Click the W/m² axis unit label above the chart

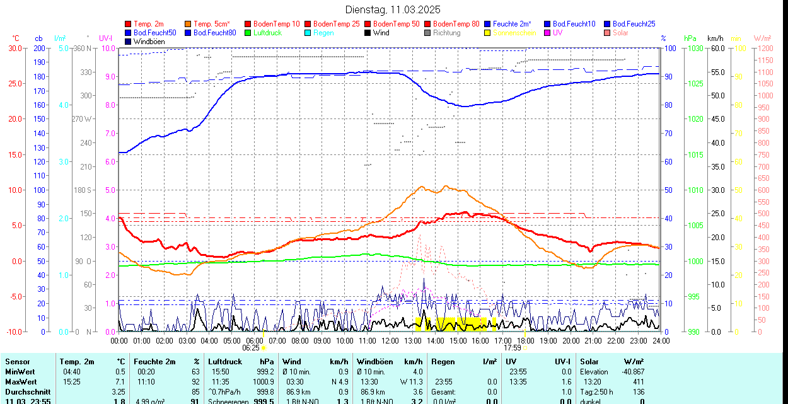[x=763, y=38]
